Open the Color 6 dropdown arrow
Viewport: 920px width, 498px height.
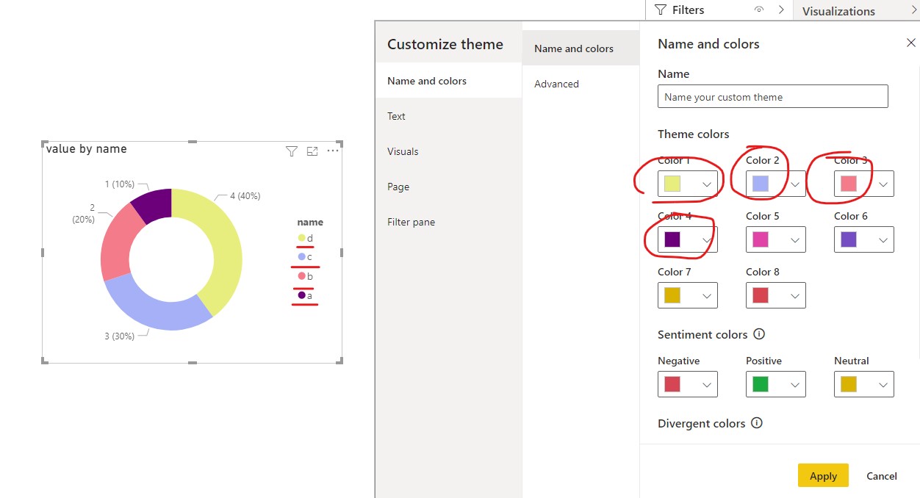point(883,240)
